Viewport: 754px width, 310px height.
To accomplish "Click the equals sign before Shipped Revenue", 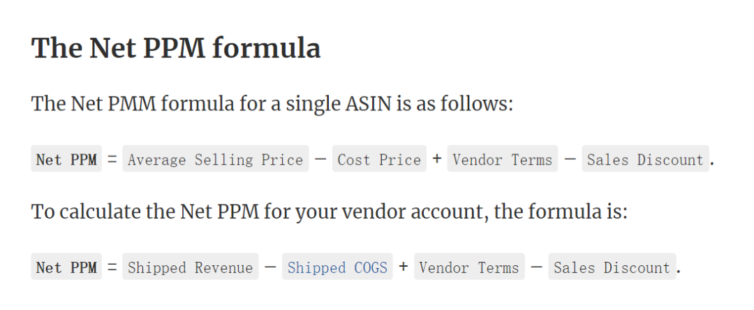I will point(112,267).
